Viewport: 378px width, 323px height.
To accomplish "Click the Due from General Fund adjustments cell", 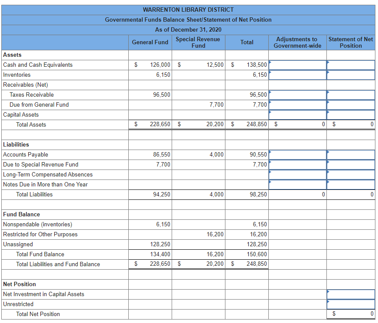I will [297, 104].
